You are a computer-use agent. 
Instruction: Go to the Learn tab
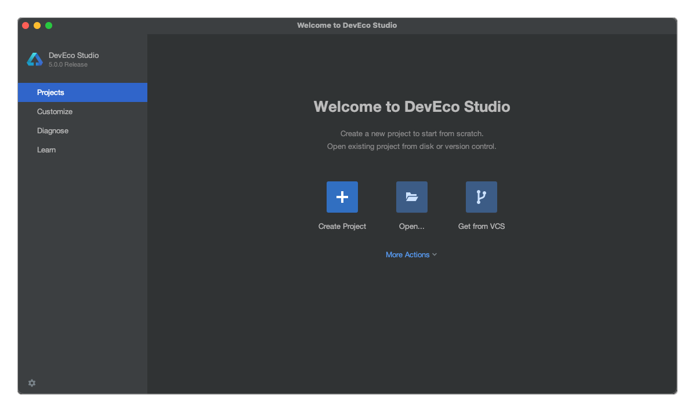click(82, 150)
